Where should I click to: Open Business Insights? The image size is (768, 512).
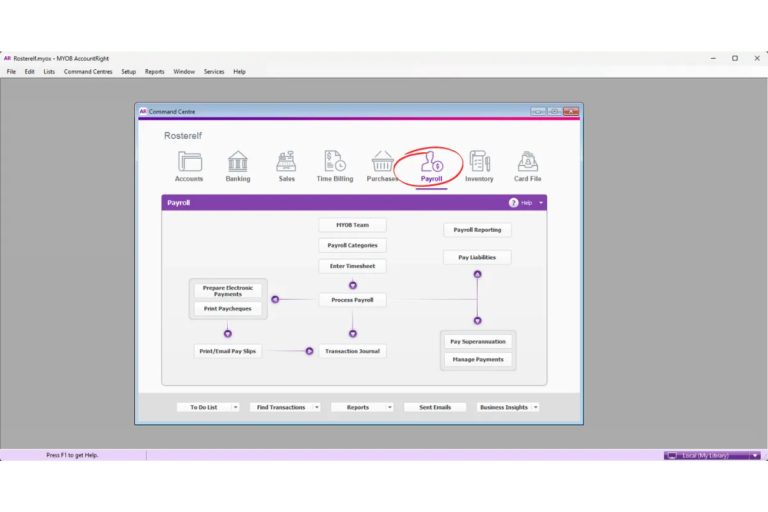(504, 407)
